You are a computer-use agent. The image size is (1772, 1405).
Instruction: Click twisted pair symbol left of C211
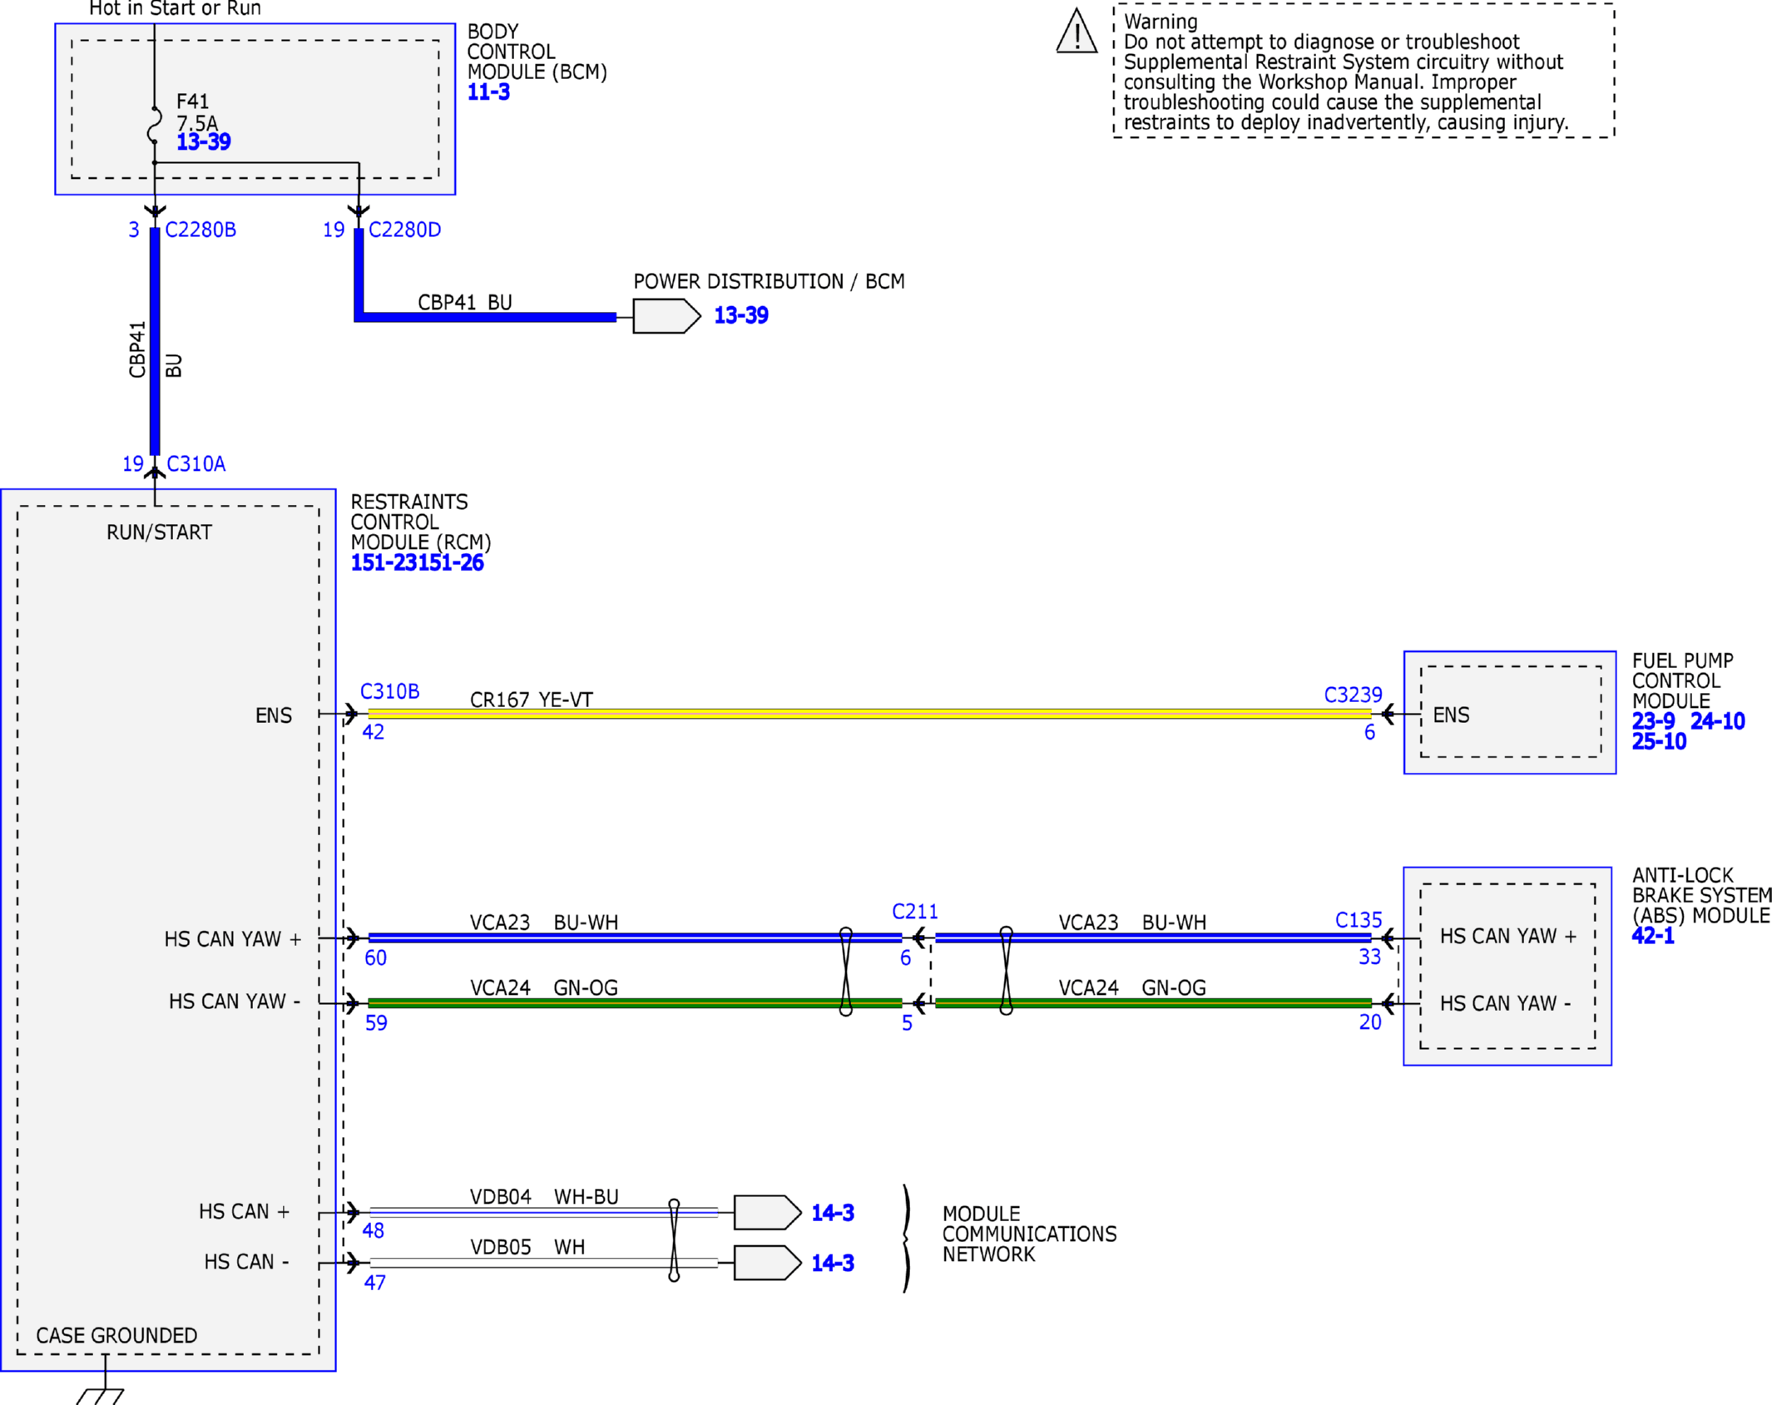coord(846,972)
